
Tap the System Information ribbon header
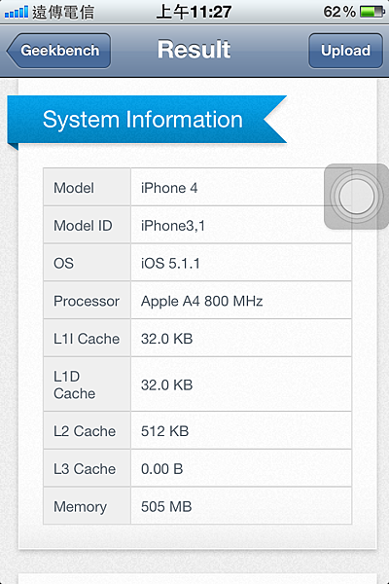click(x=147, y=120)
